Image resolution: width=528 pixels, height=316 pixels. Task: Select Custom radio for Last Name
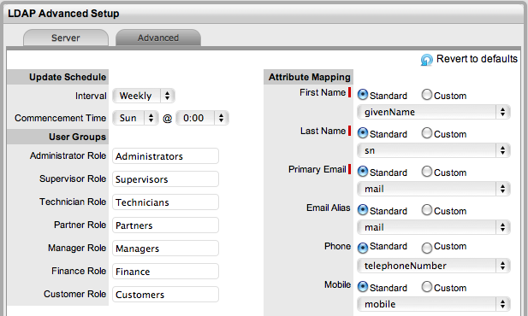(x=427, y=133)
